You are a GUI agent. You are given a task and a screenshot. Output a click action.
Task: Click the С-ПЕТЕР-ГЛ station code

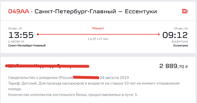16,42
